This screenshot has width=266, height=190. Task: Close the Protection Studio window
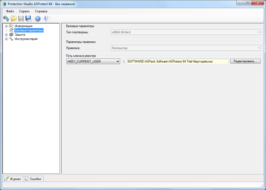coord(257,3)
